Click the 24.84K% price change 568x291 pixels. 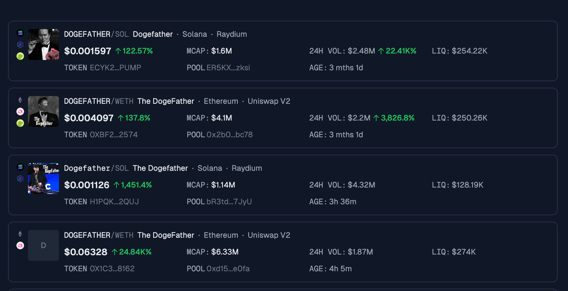point(132,252)
